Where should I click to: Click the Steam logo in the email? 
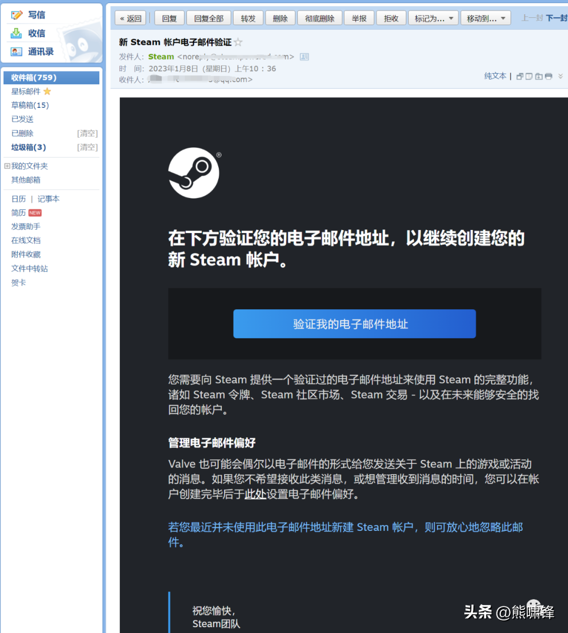[194, 173]
